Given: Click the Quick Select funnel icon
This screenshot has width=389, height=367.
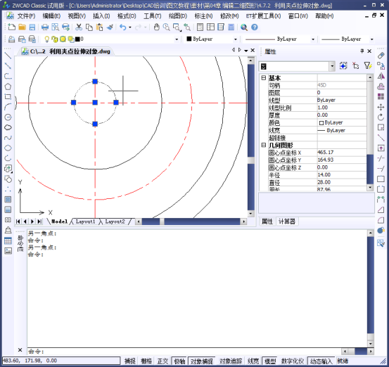Looking at the screenshot, I should pyautogui.click(x=368, y=65).
